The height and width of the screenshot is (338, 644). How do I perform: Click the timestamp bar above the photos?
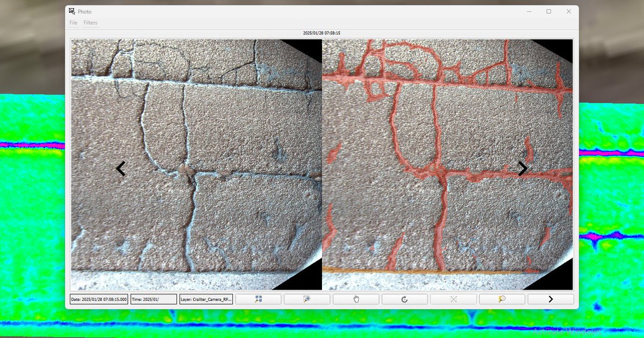point(323,33)
